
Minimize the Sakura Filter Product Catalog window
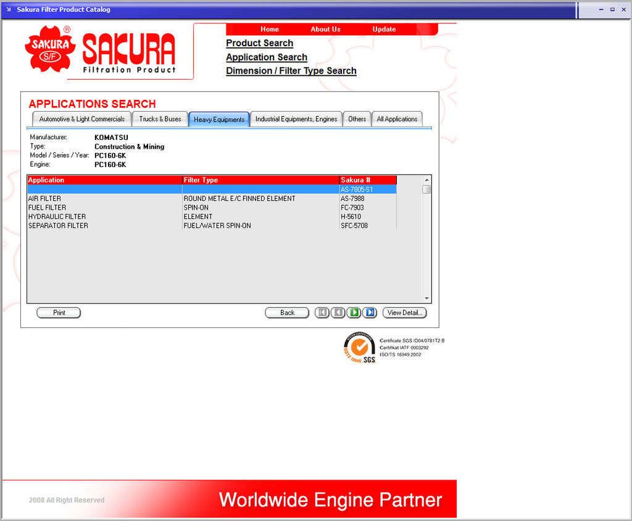(601, 9)
